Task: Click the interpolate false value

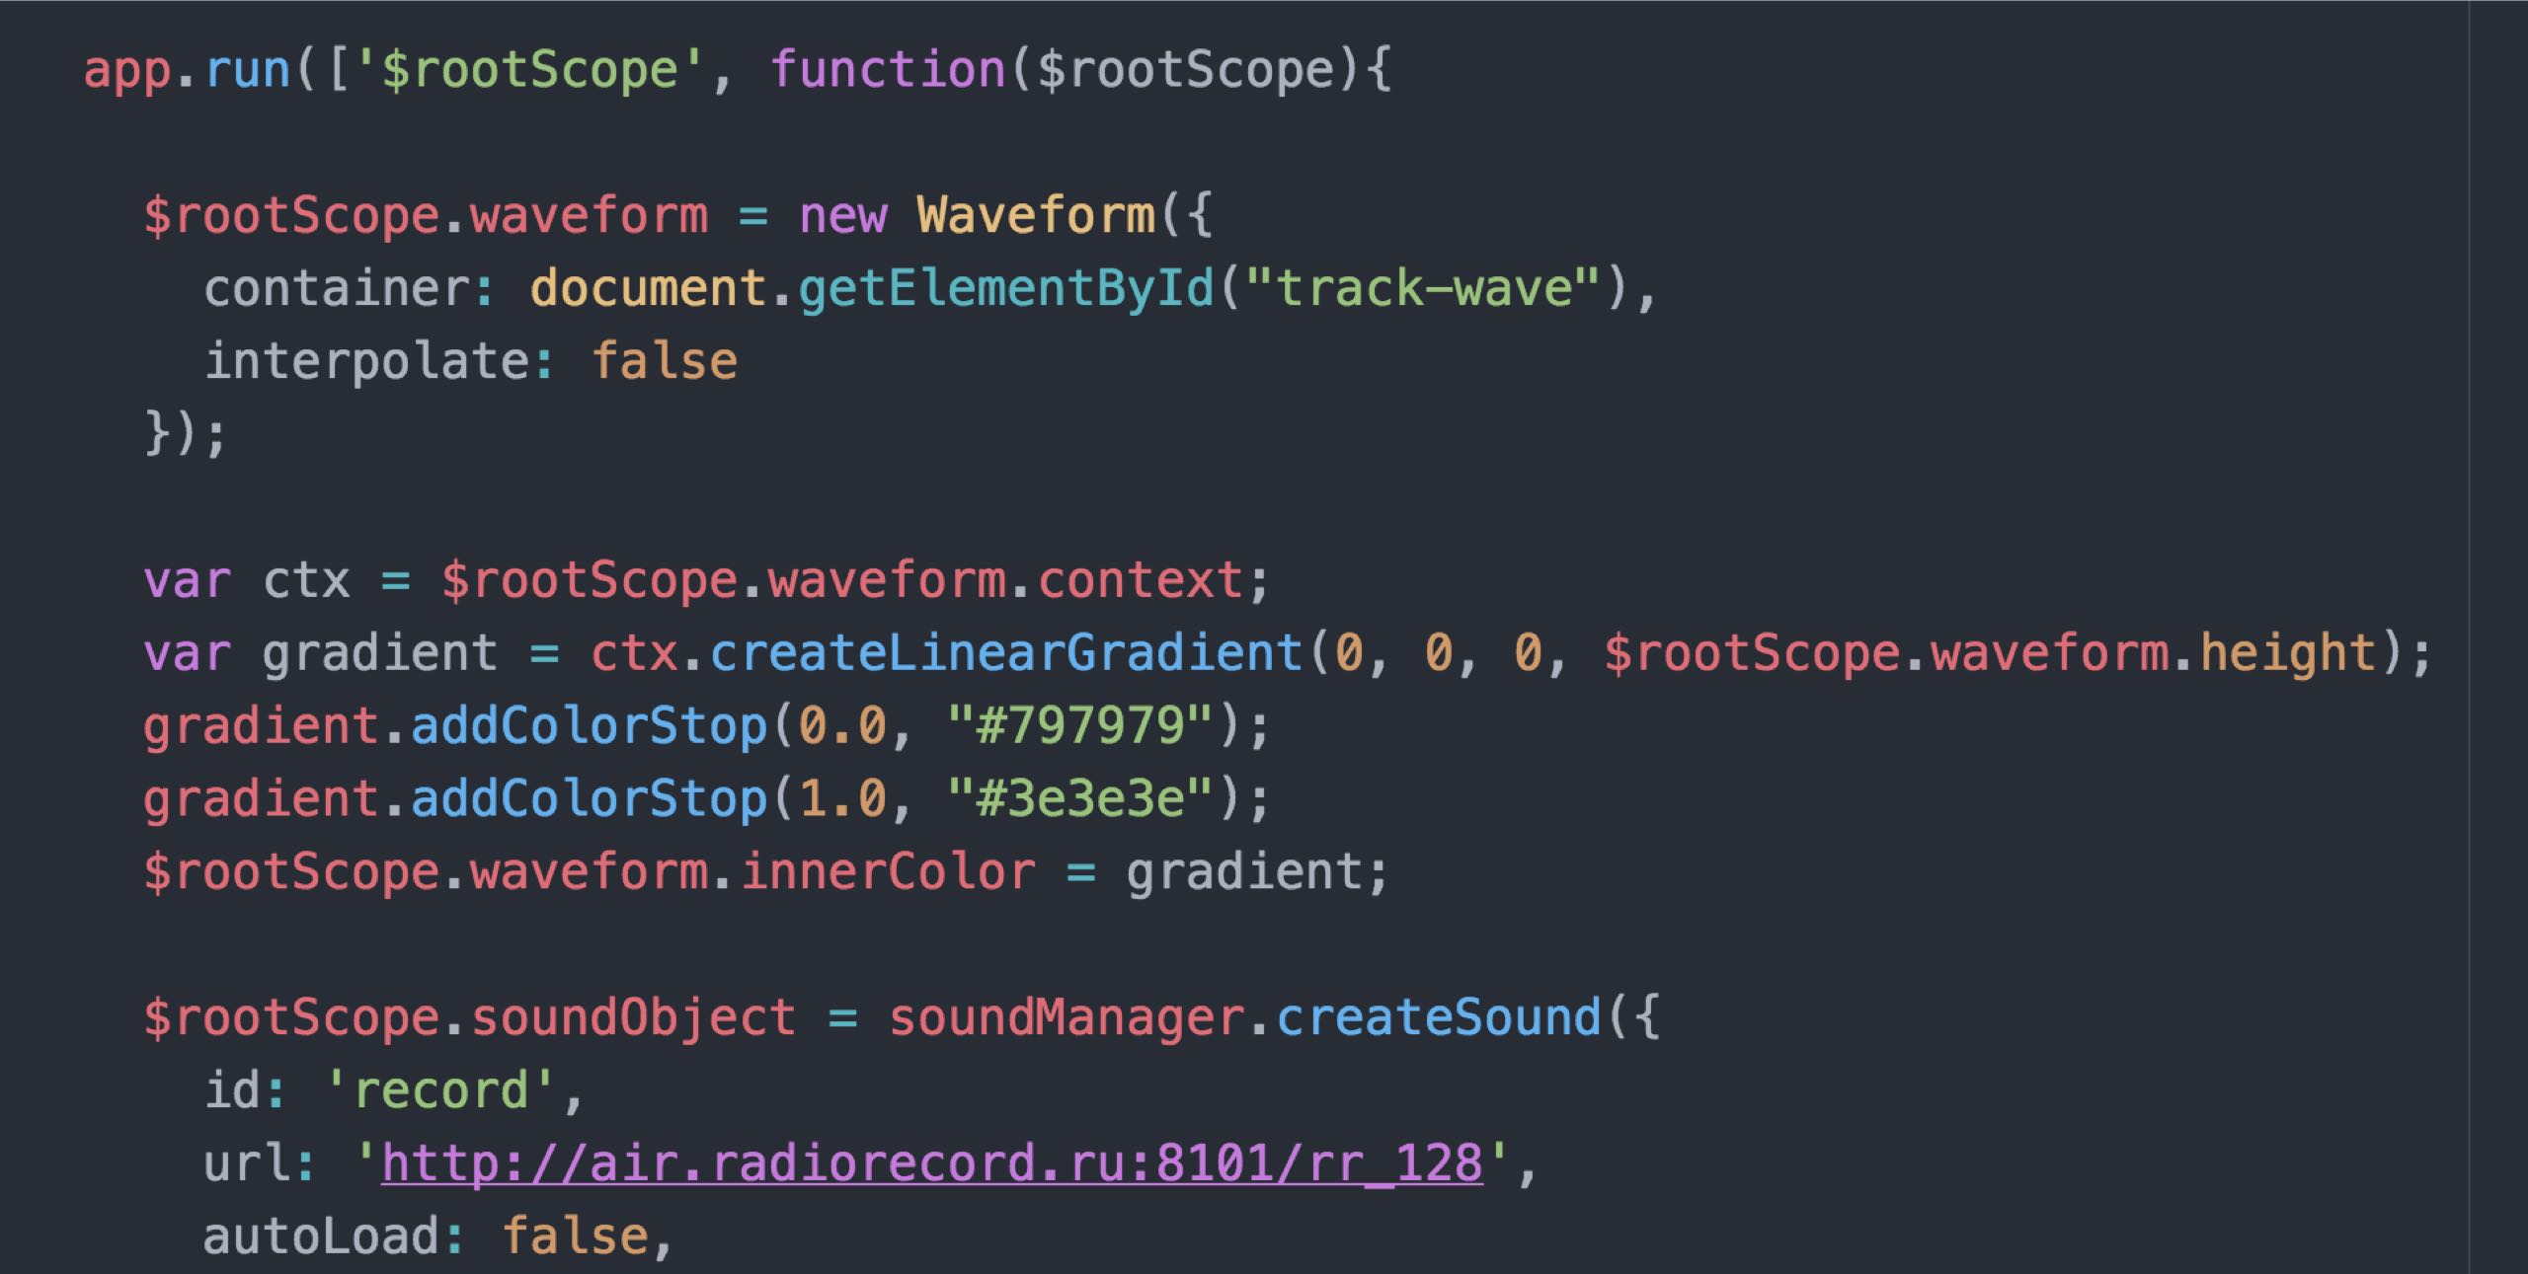Action: click(664, 361)
